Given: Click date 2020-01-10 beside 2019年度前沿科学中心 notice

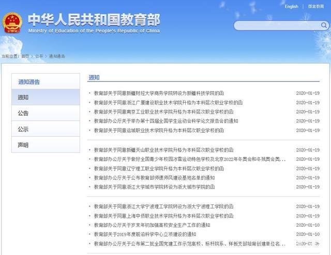Looking at the screenshot, I should click(x=308, y=234).
